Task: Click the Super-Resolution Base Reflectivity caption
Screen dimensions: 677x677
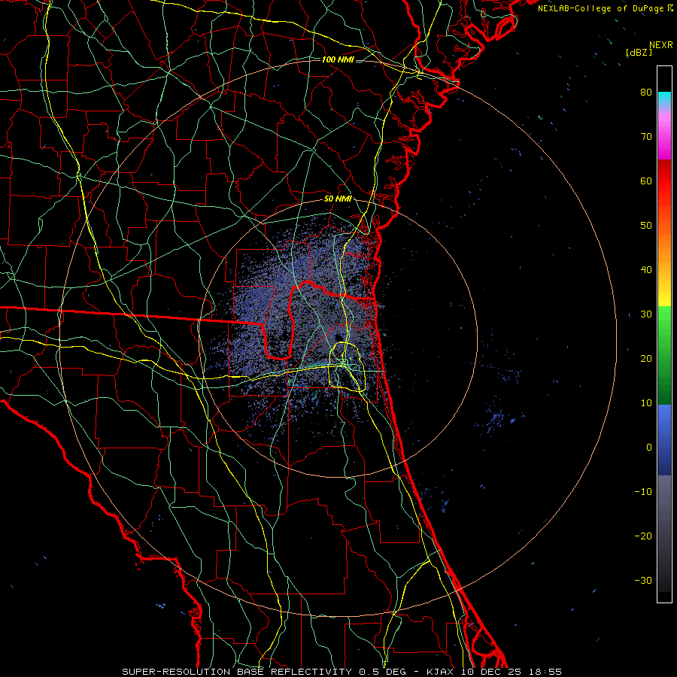Action: (x=342, y=672)
